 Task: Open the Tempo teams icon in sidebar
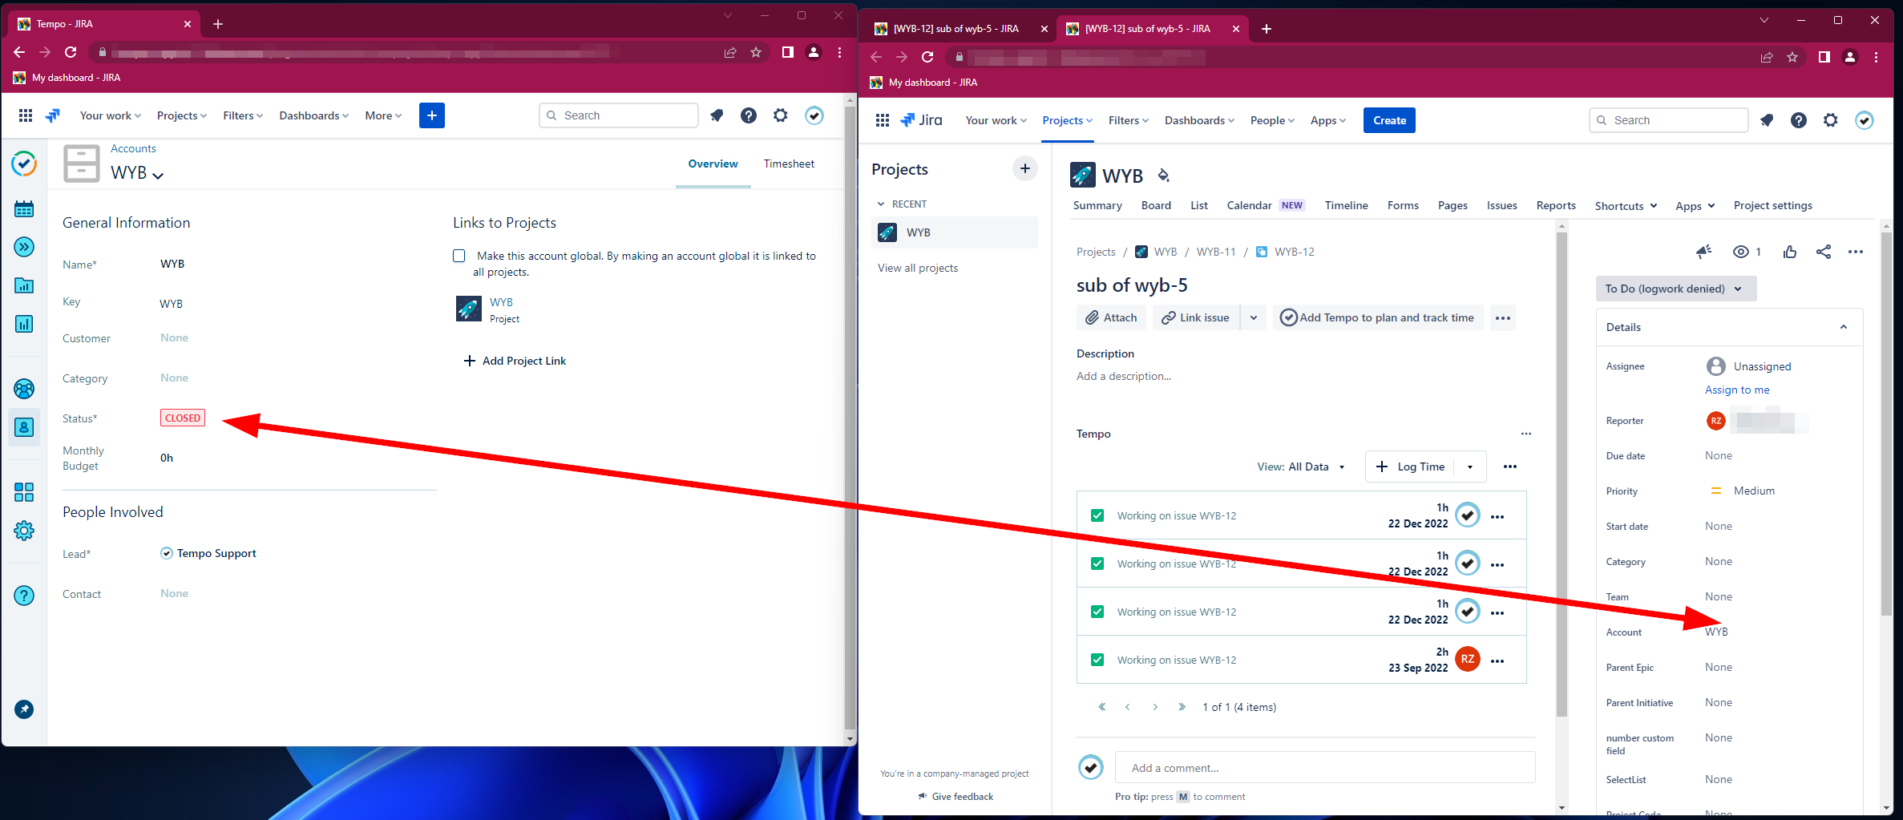point(24,389)
